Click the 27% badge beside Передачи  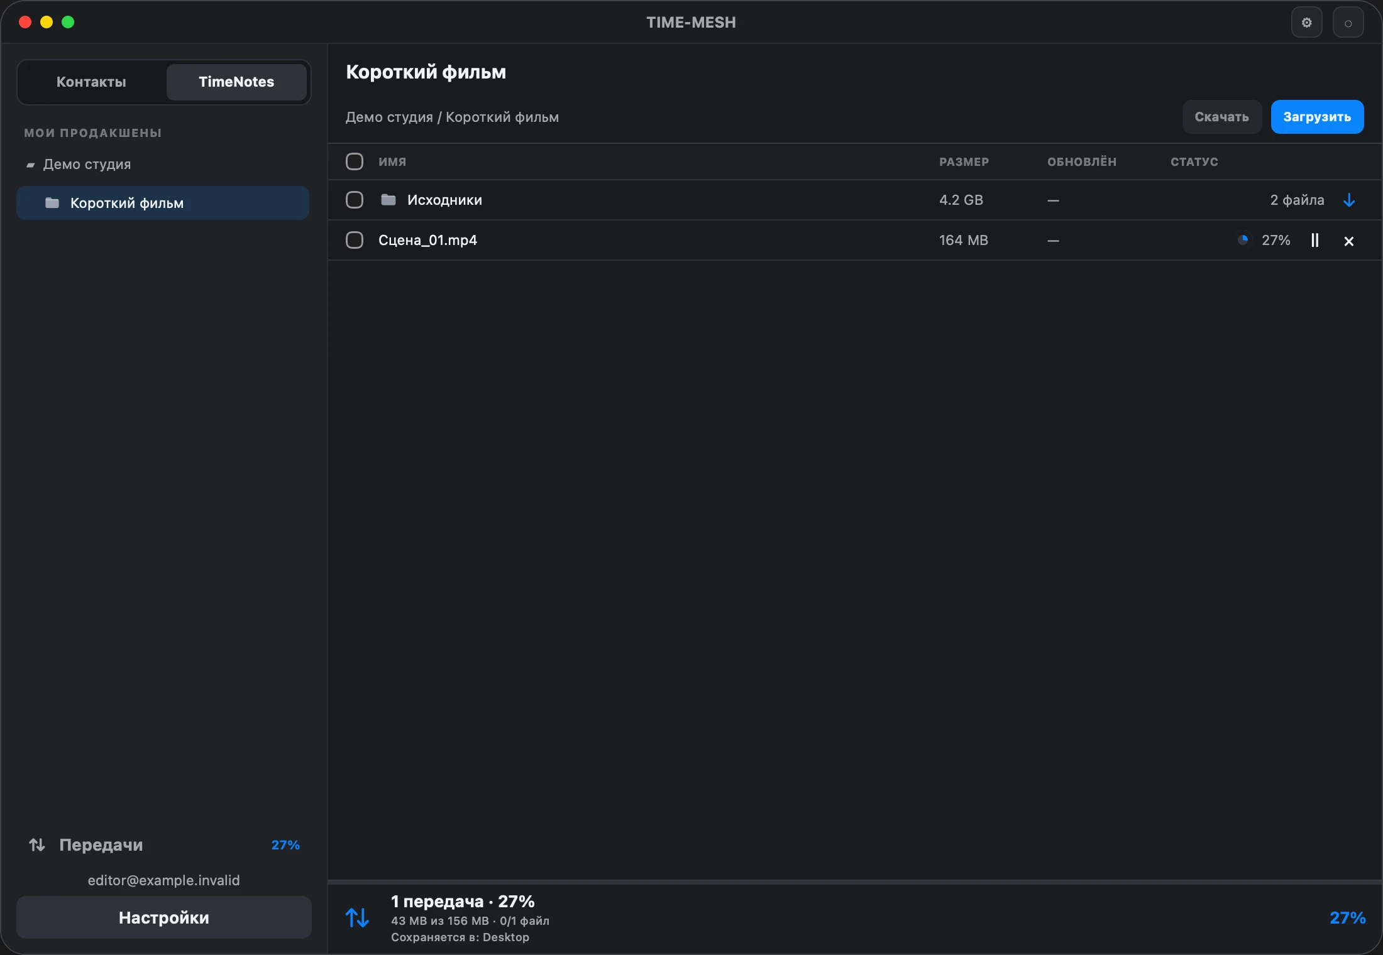tap(285, 845)
